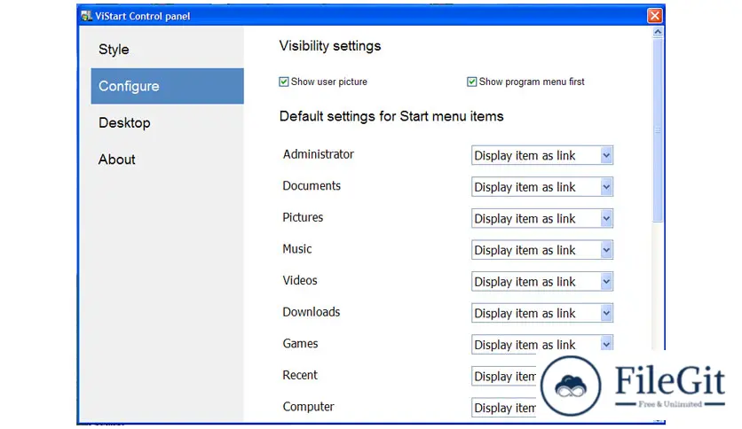Image resolution: width=742 pixels, height=429 pixels.
Task: Expand the Documents display dropdown
Action: (x=541, y=187)
